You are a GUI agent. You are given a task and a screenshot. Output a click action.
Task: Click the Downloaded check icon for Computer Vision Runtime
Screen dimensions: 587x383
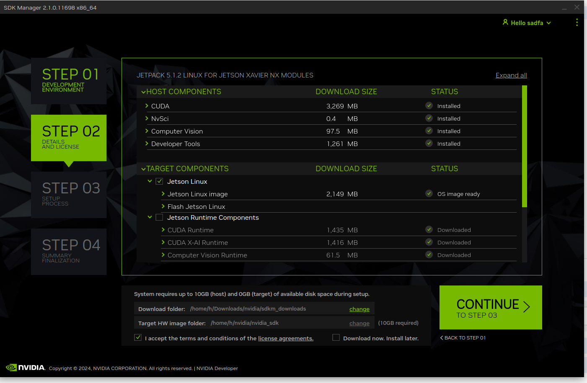(429, 254)
